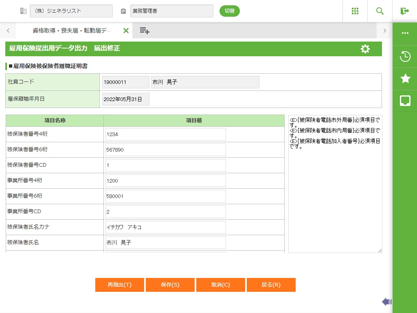
Task: Open the three-dots more options panel
Action: tap(405, 33)
